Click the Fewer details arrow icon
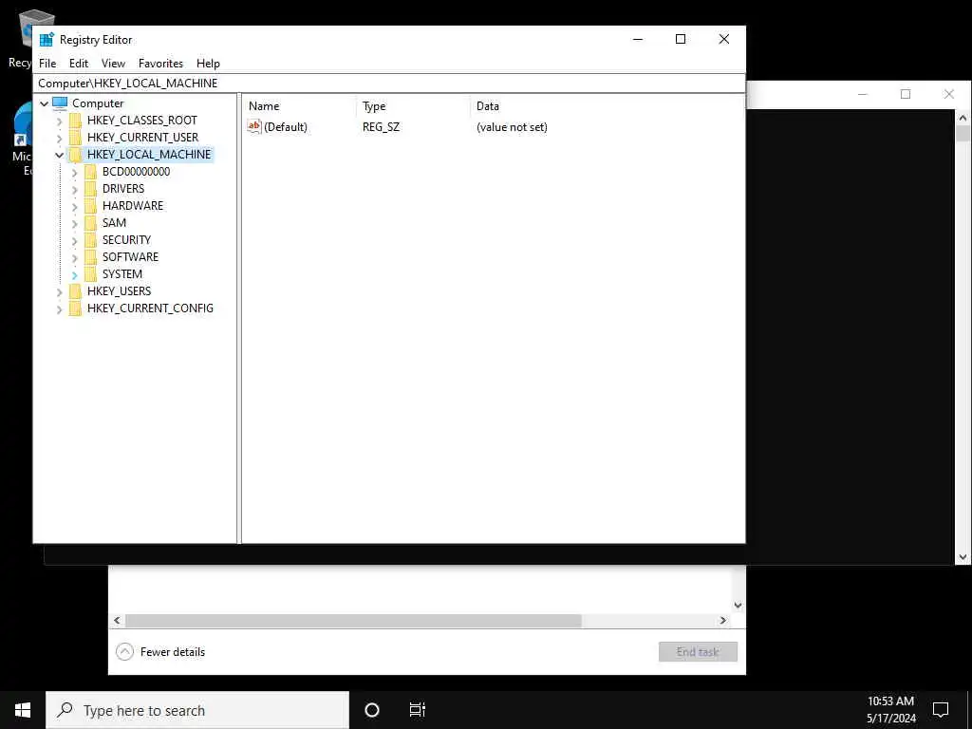 pyautogui.click(x=124, y=651)
